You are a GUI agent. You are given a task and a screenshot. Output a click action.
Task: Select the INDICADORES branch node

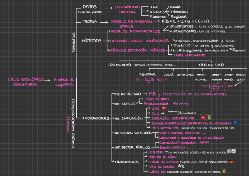click(95, 118)
